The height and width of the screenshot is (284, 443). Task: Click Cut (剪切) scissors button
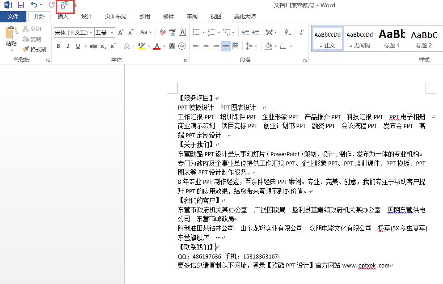pyautogui.click(x=32, y=29)
